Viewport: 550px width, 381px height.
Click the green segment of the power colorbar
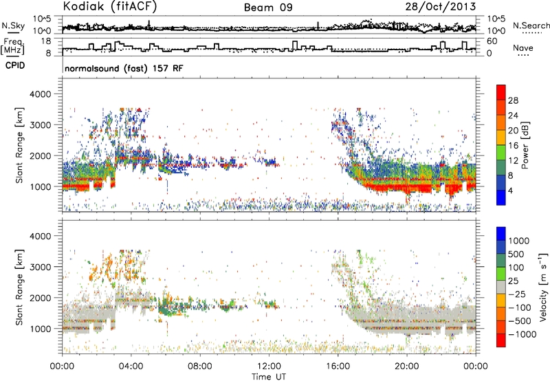(x=501, y=152)
